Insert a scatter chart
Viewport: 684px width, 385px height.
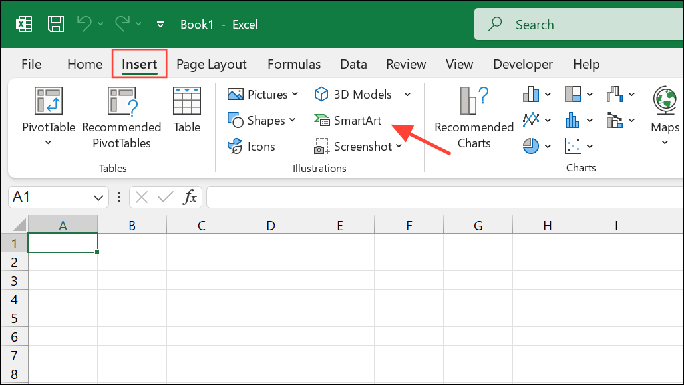pyautogui.click(x=572, y=145)
